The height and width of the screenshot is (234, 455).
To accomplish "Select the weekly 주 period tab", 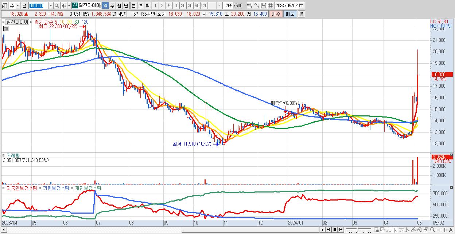I will pyautogui.click(x=112, y=5).
